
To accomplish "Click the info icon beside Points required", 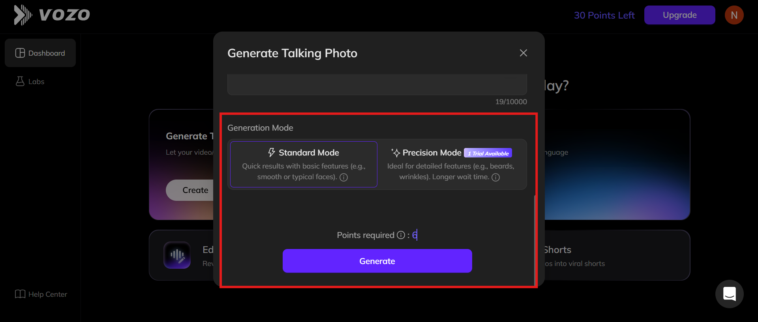I will pos(401,235).
